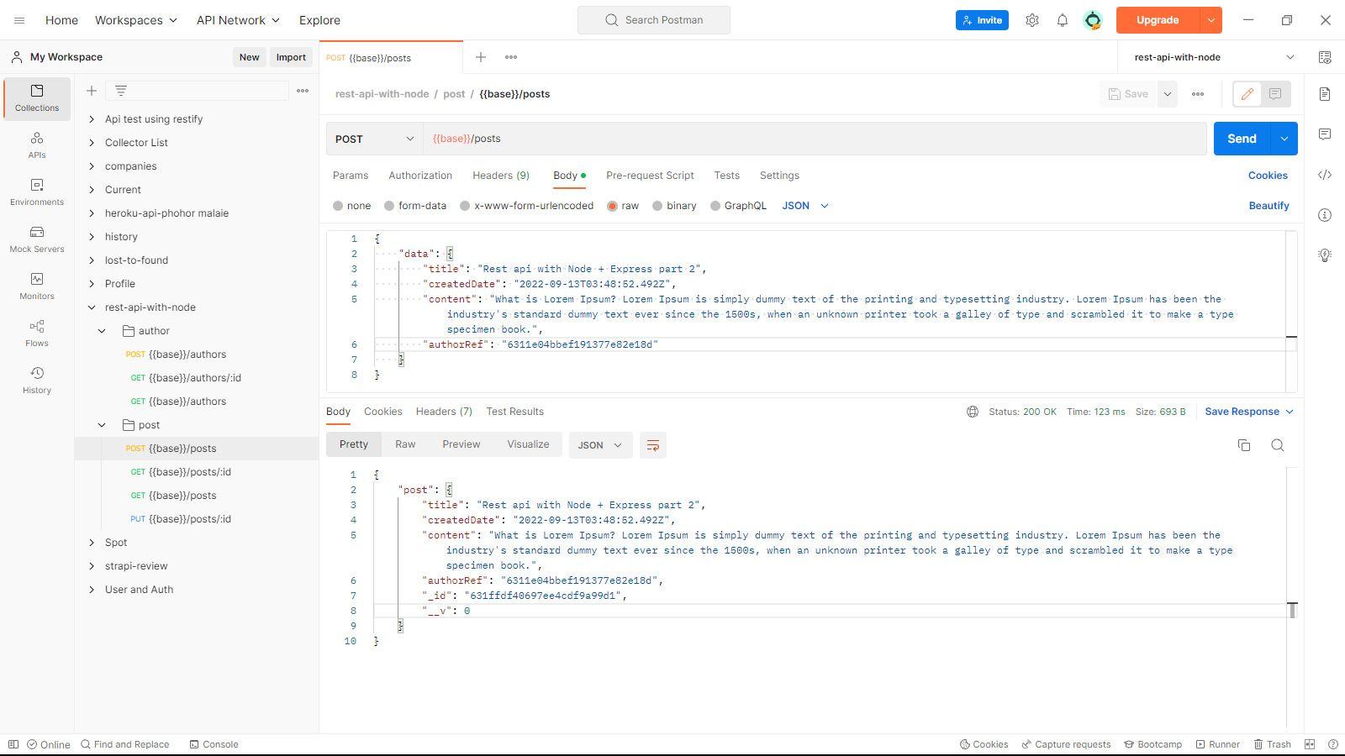The width and height of the screenshot is (1345, 756).
Task: Open Save options dropdown arrow
Action: coord(1168,94)
